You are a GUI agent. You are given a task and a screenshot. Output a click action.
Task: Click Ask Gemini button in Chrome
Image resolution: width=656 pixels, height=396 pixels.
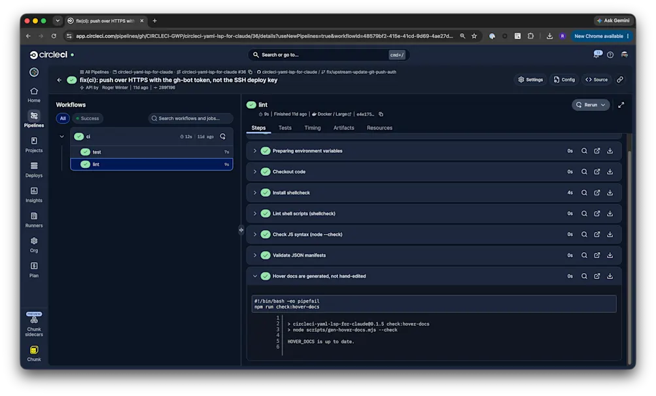pyautogui.click(x=613, y=20)
